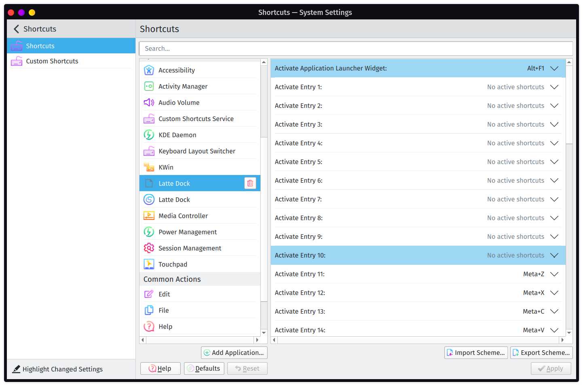Click the Search shortcuts input field
Image resolution: width=583 pixels, height=386 pixels.
(x=356, y=49)
